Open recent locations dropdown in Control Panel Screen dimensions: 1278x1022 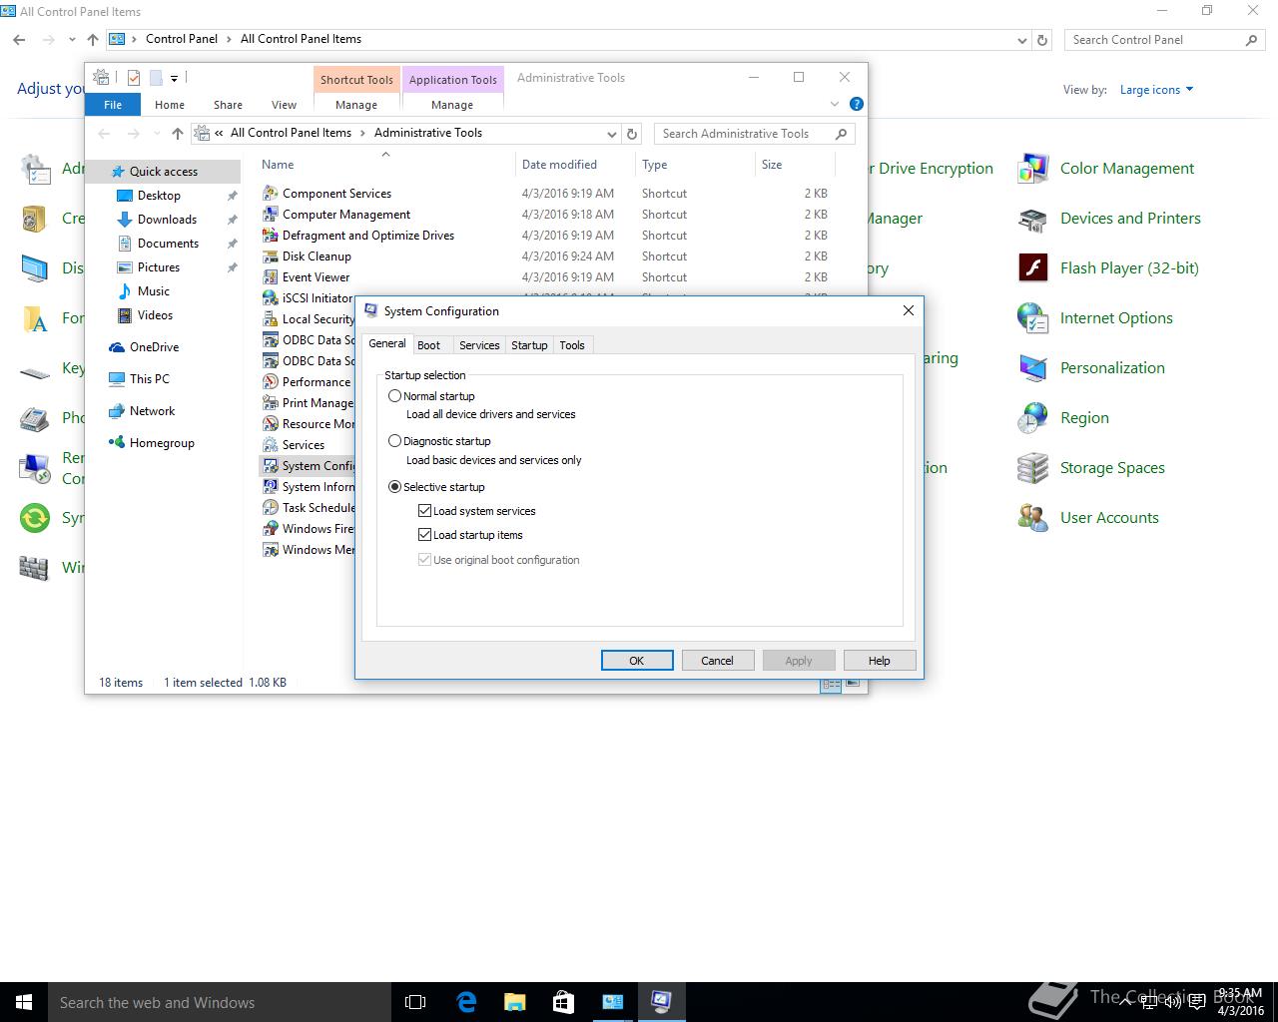point(72,40)
